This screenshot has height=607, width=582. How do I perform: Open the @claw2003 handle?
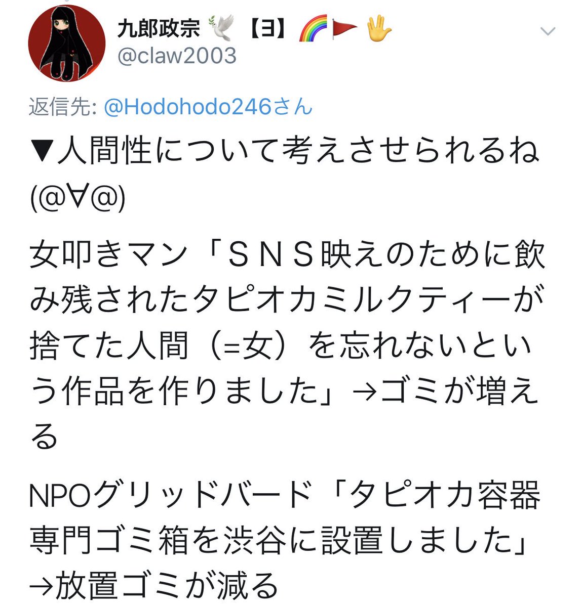point(177,55)
